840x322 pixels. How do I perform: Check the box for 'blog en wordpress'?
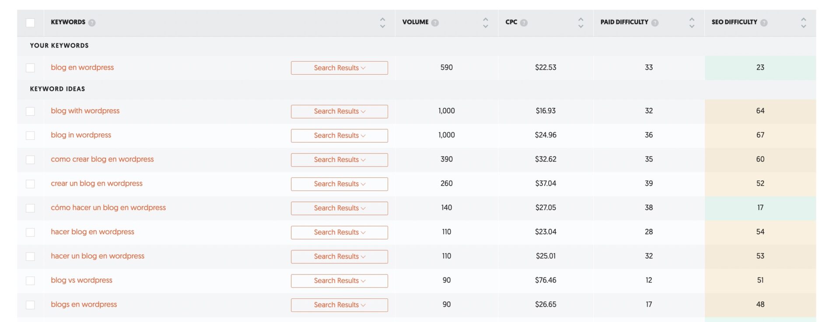click(30, 68)
